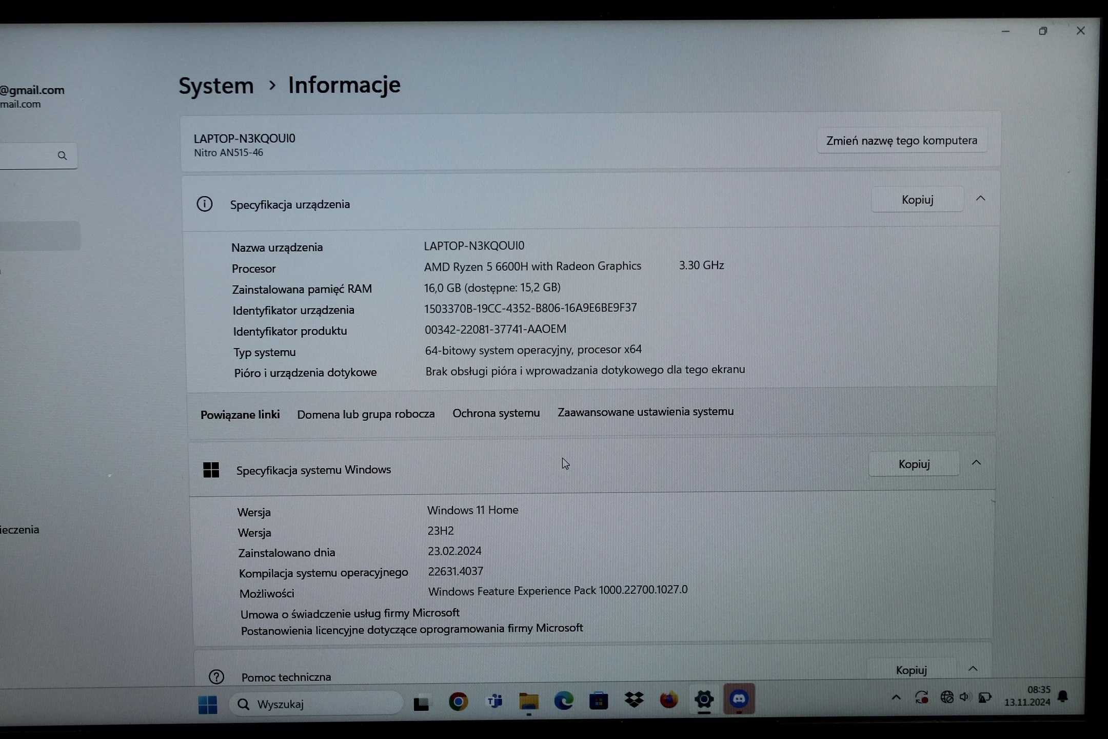Click the Pomoc techniczna question mark icon
The image size is (1108, 739).
[x=216, y=677]
